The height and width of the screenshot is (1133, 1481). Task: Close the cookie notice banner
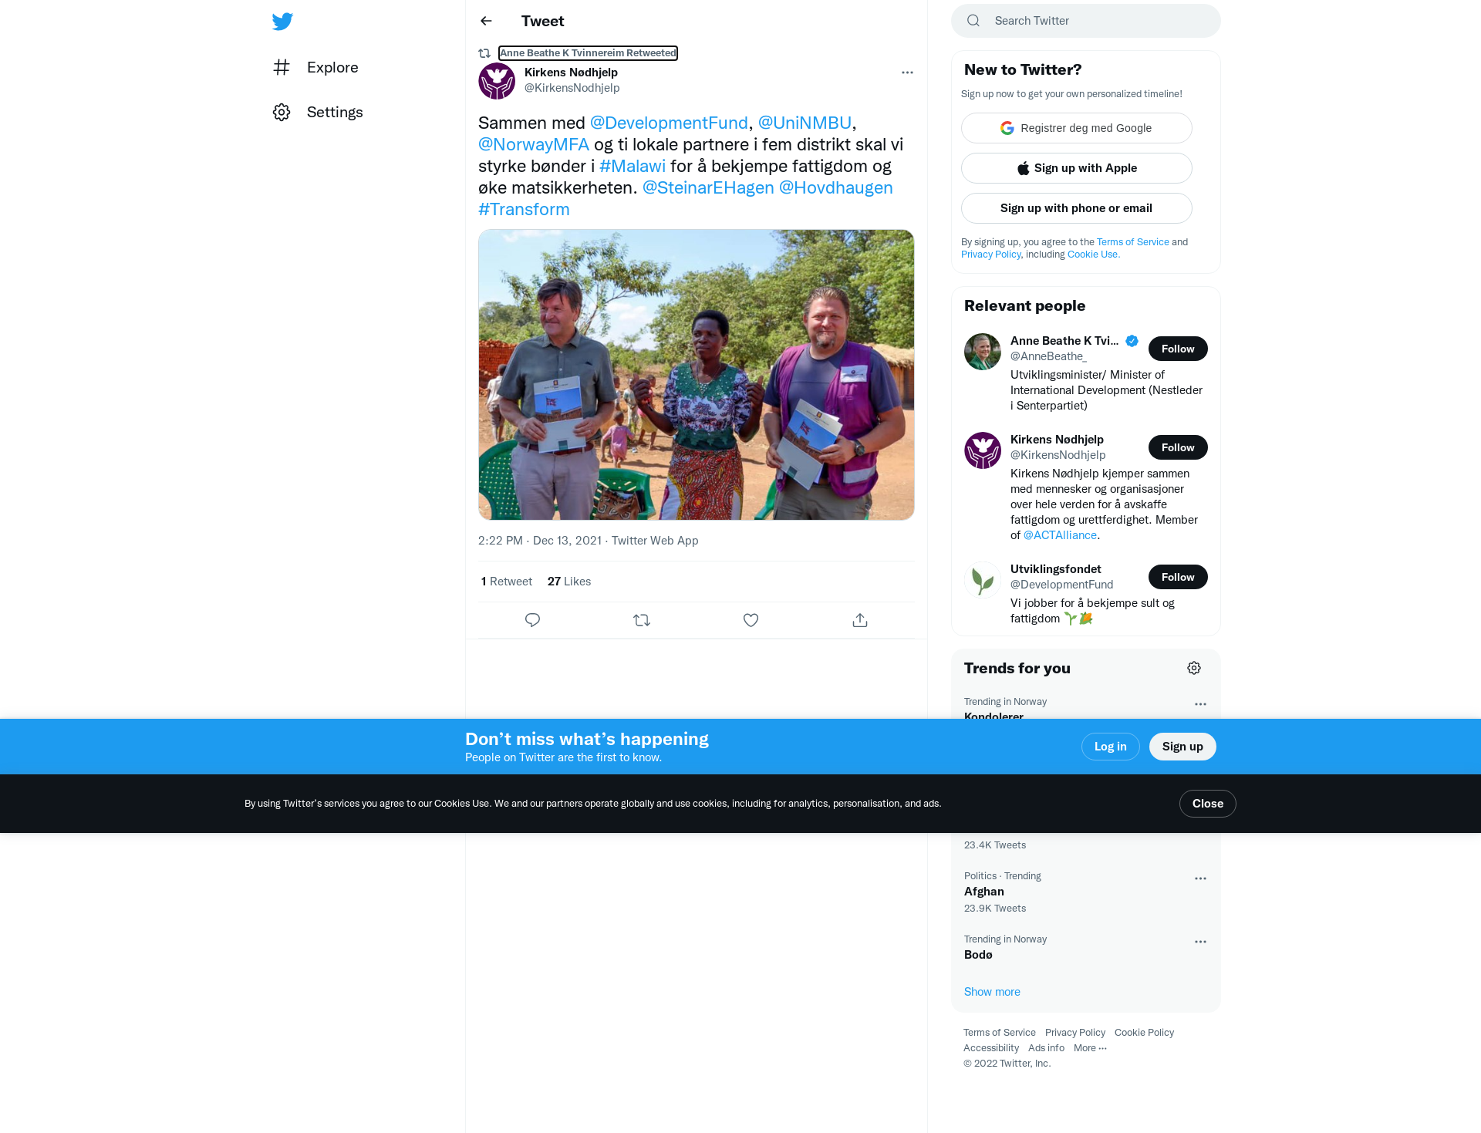pos(1208,804)
